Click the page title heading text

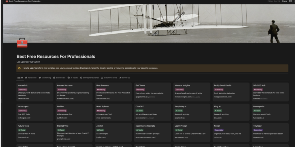point(56,57)
